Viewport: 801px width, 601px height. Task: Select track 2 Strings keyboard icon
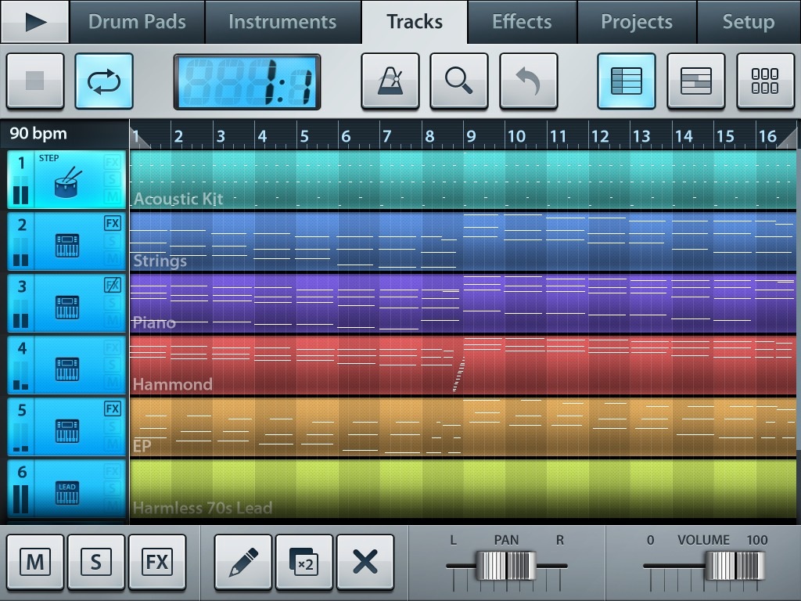pos(67,245)
